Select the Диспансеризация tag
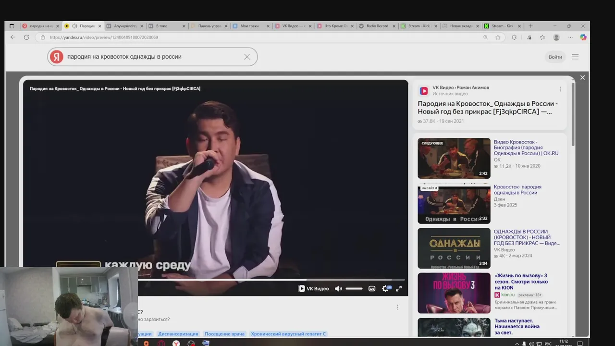 pos(178,334)
